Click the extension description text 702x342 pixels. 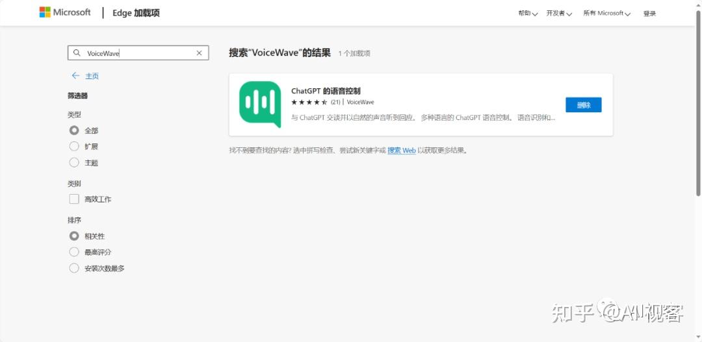(x=423, y=118)
